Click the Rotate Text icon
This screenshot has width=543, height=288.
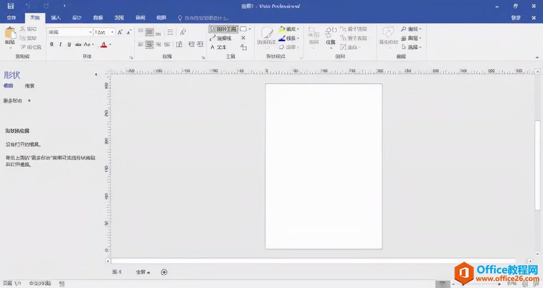pos(183,32)
